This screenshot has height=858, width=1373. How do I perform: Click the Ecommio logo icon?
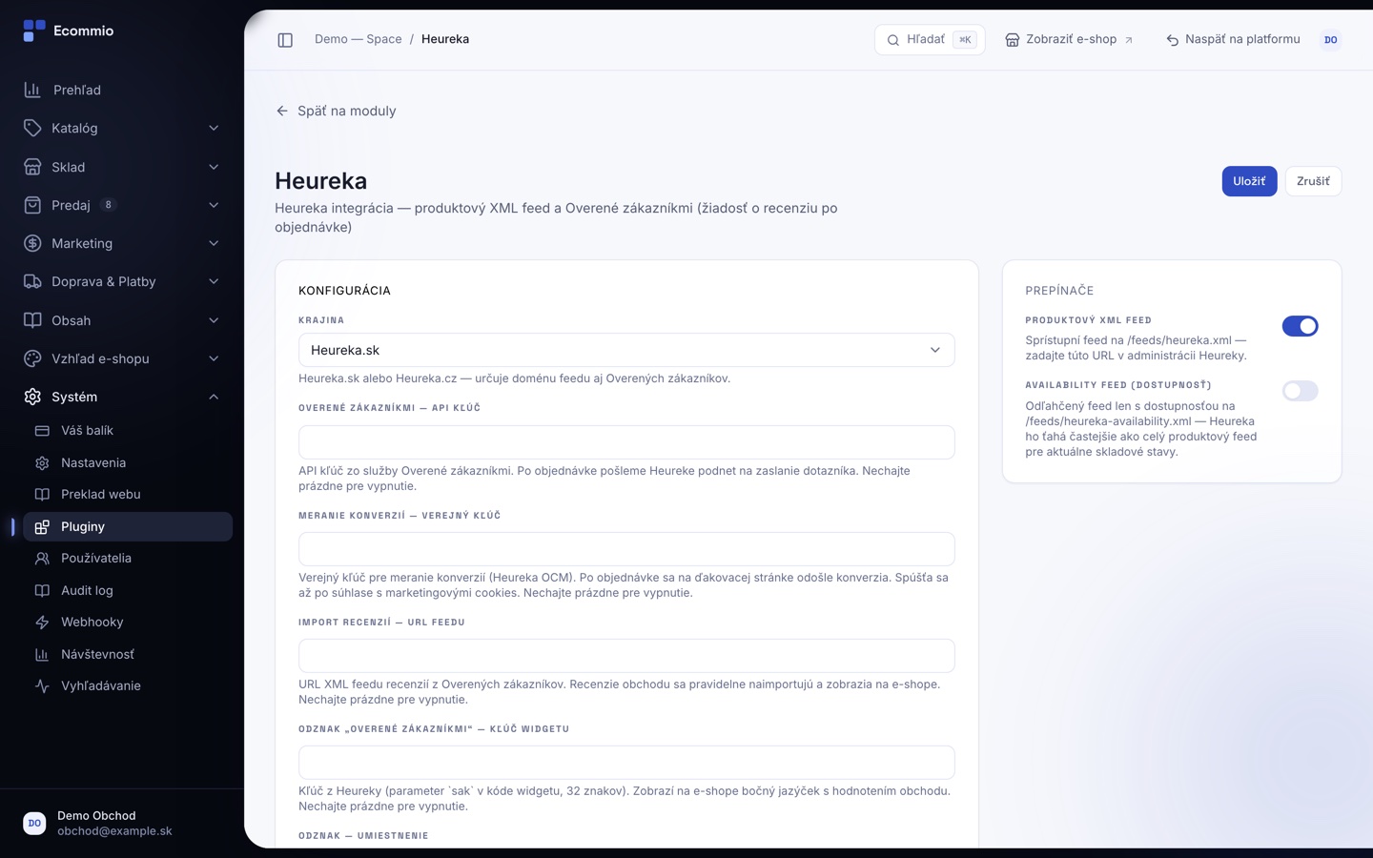33,31
